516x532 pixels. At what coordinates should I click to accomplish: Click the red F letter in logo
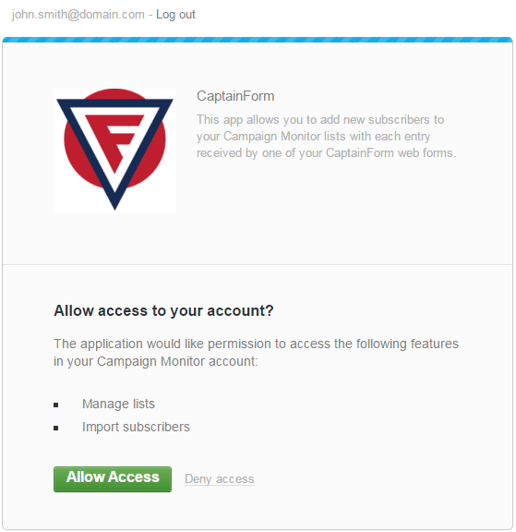(x=115, y=140)
